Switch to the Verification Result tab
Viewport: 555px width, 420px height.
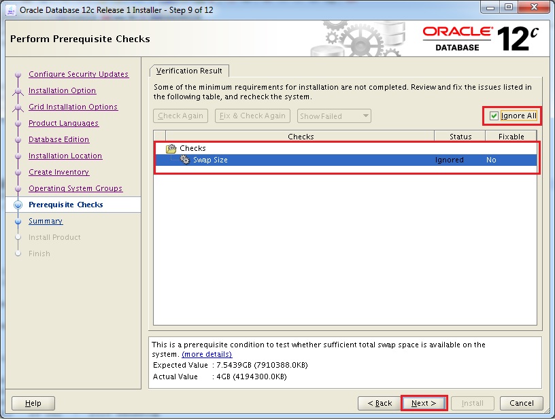click(x=190, y=71)
